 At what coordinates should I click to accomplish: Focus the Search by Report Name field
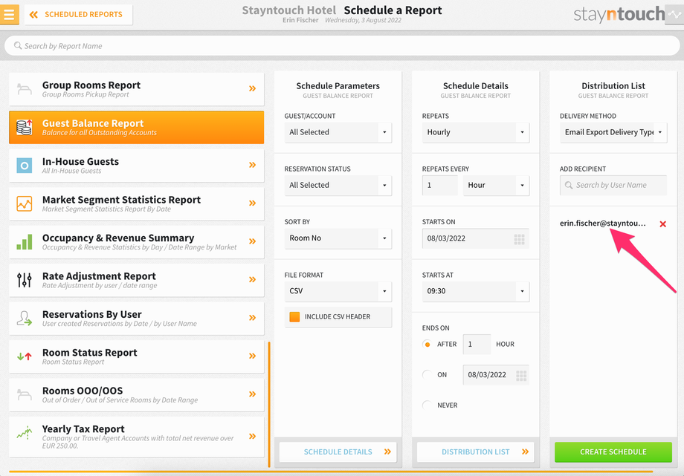click(x=342, y=46)
